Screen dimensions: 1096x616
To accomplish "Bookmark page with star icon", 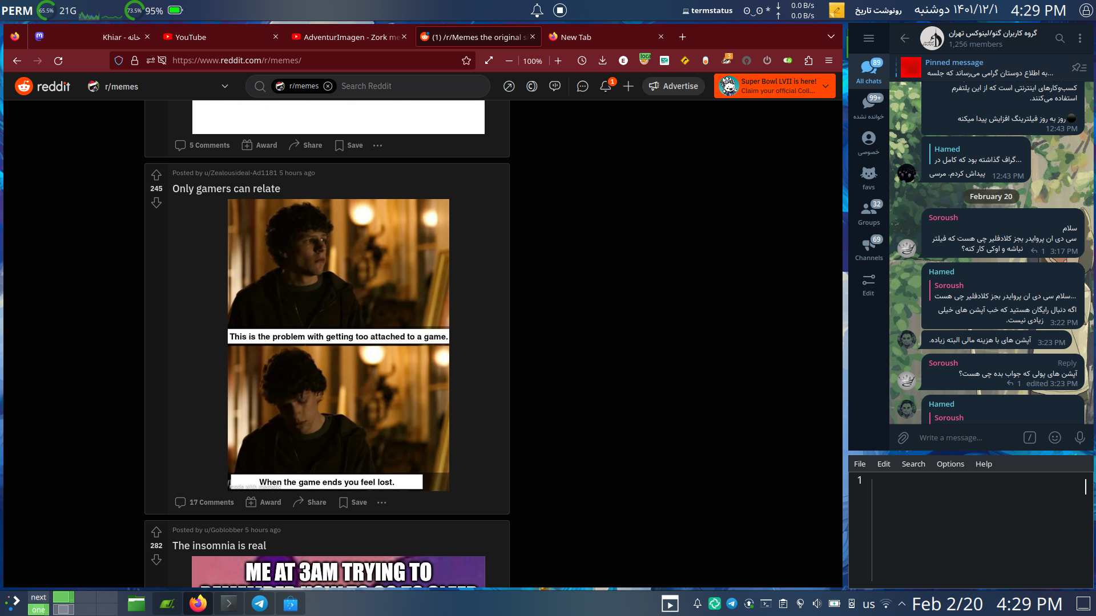I will pos(466,60).
